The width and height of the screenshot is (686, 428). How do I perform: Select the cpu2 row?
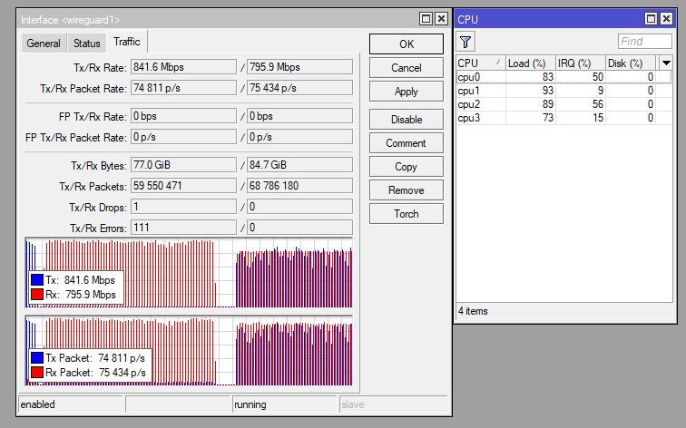[563, 104]
